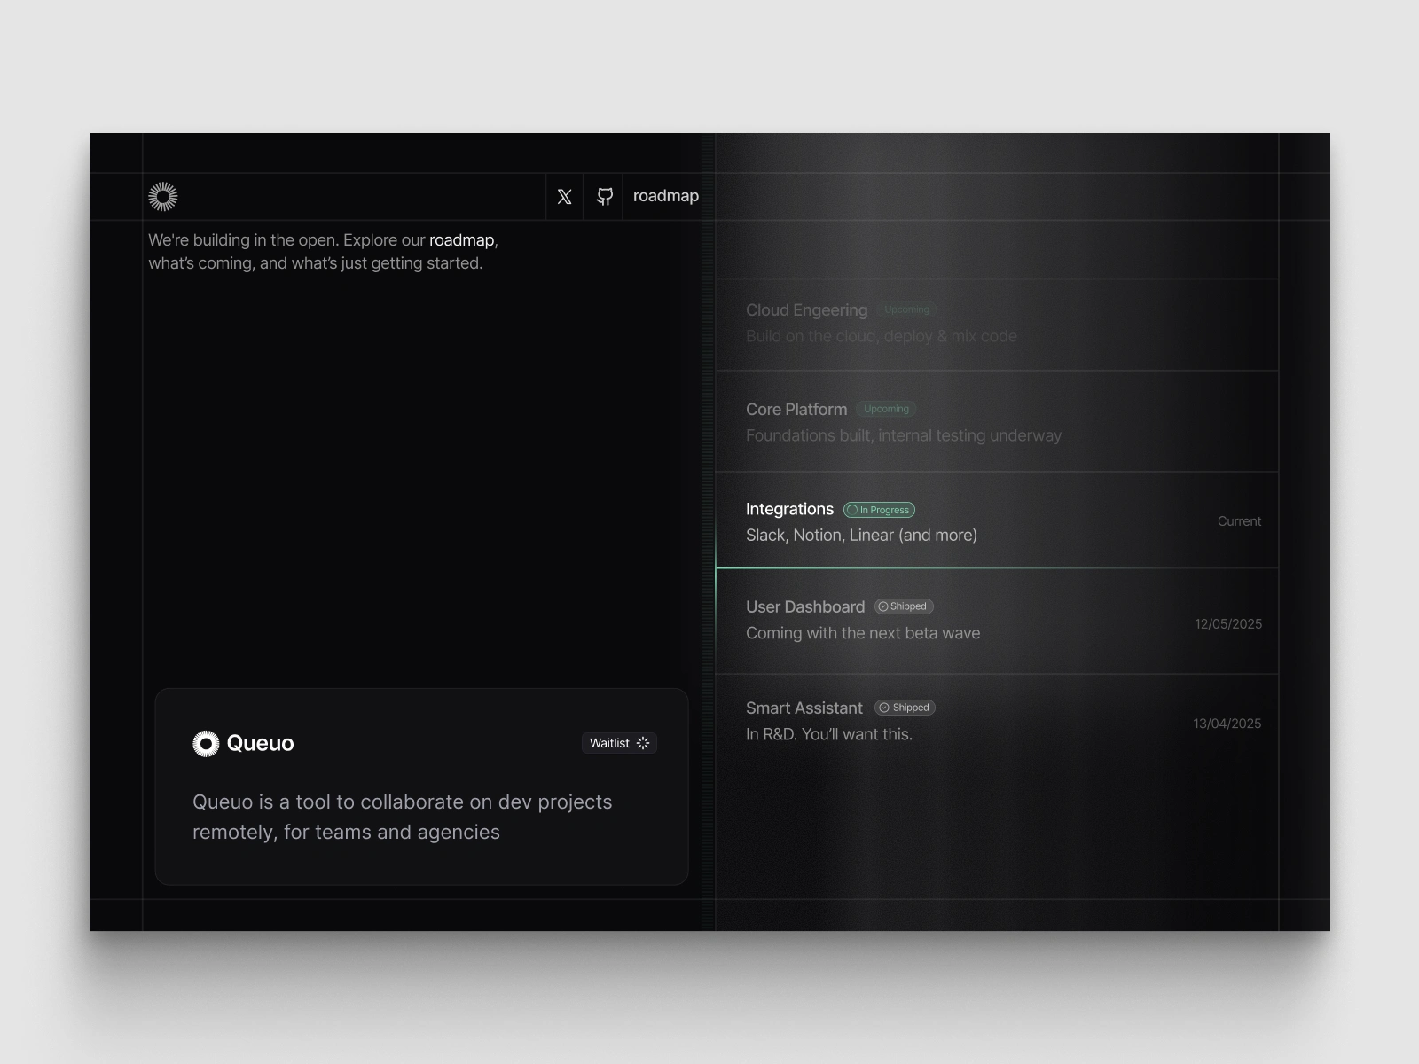Click 'Slack, Notion, Linear (and more)' description
Viewport: 1419px width, 1064px height.
861,536
